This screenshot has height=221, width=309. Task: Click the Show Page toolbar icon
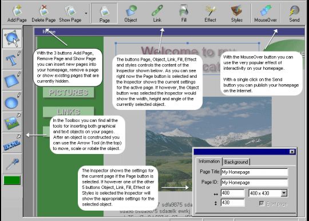(70, 13)
